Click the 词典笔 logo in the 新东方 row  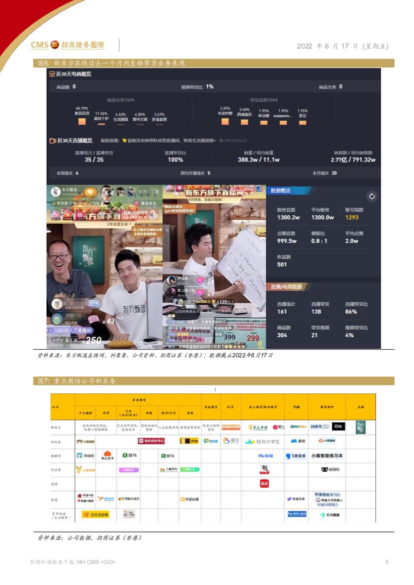click(319, 426)
